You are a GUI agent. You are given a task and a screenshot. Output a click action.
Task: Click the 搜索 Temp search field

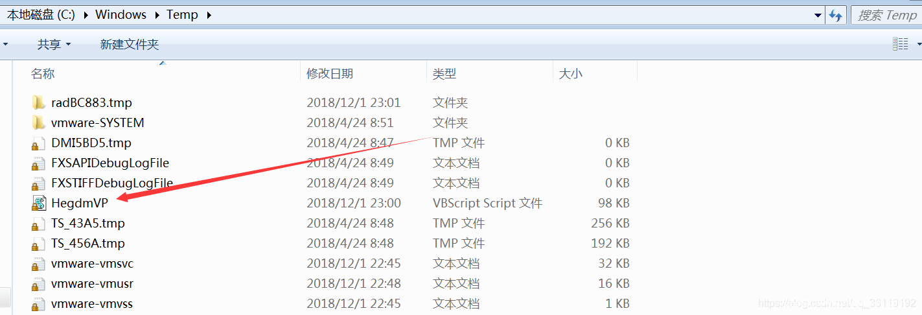[x=886, y=15]
